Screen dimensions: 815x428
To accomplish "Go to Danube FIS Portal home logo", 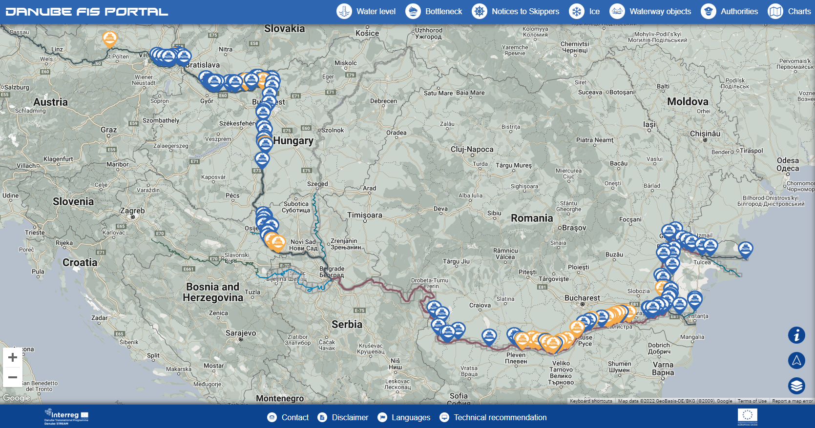I will click(x=87, y=12).
